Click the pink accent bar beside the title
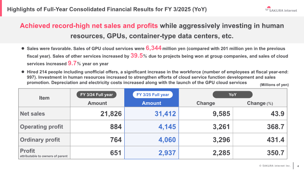Viewport: 304px width, 171px height. (1, 8)
